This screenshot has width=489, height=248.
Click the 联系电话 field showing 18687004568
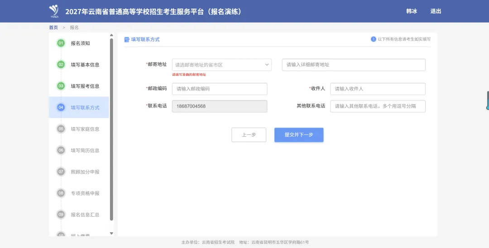click(220, 106)
